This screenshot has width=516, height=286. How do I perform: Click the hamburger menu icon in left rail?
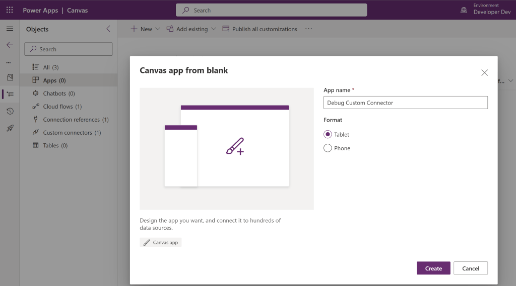[10, 29]
